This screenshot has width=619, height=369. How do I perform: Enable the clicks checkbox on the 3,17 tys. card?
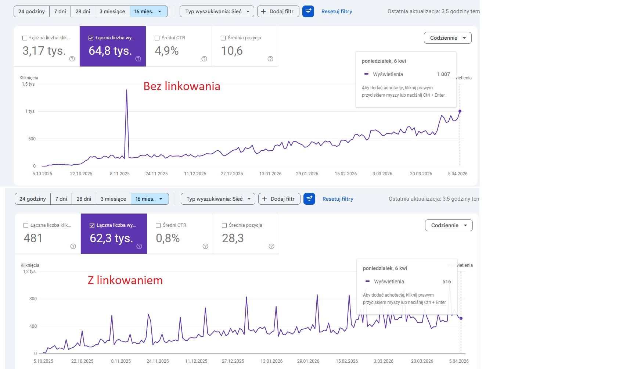[25, 38]
